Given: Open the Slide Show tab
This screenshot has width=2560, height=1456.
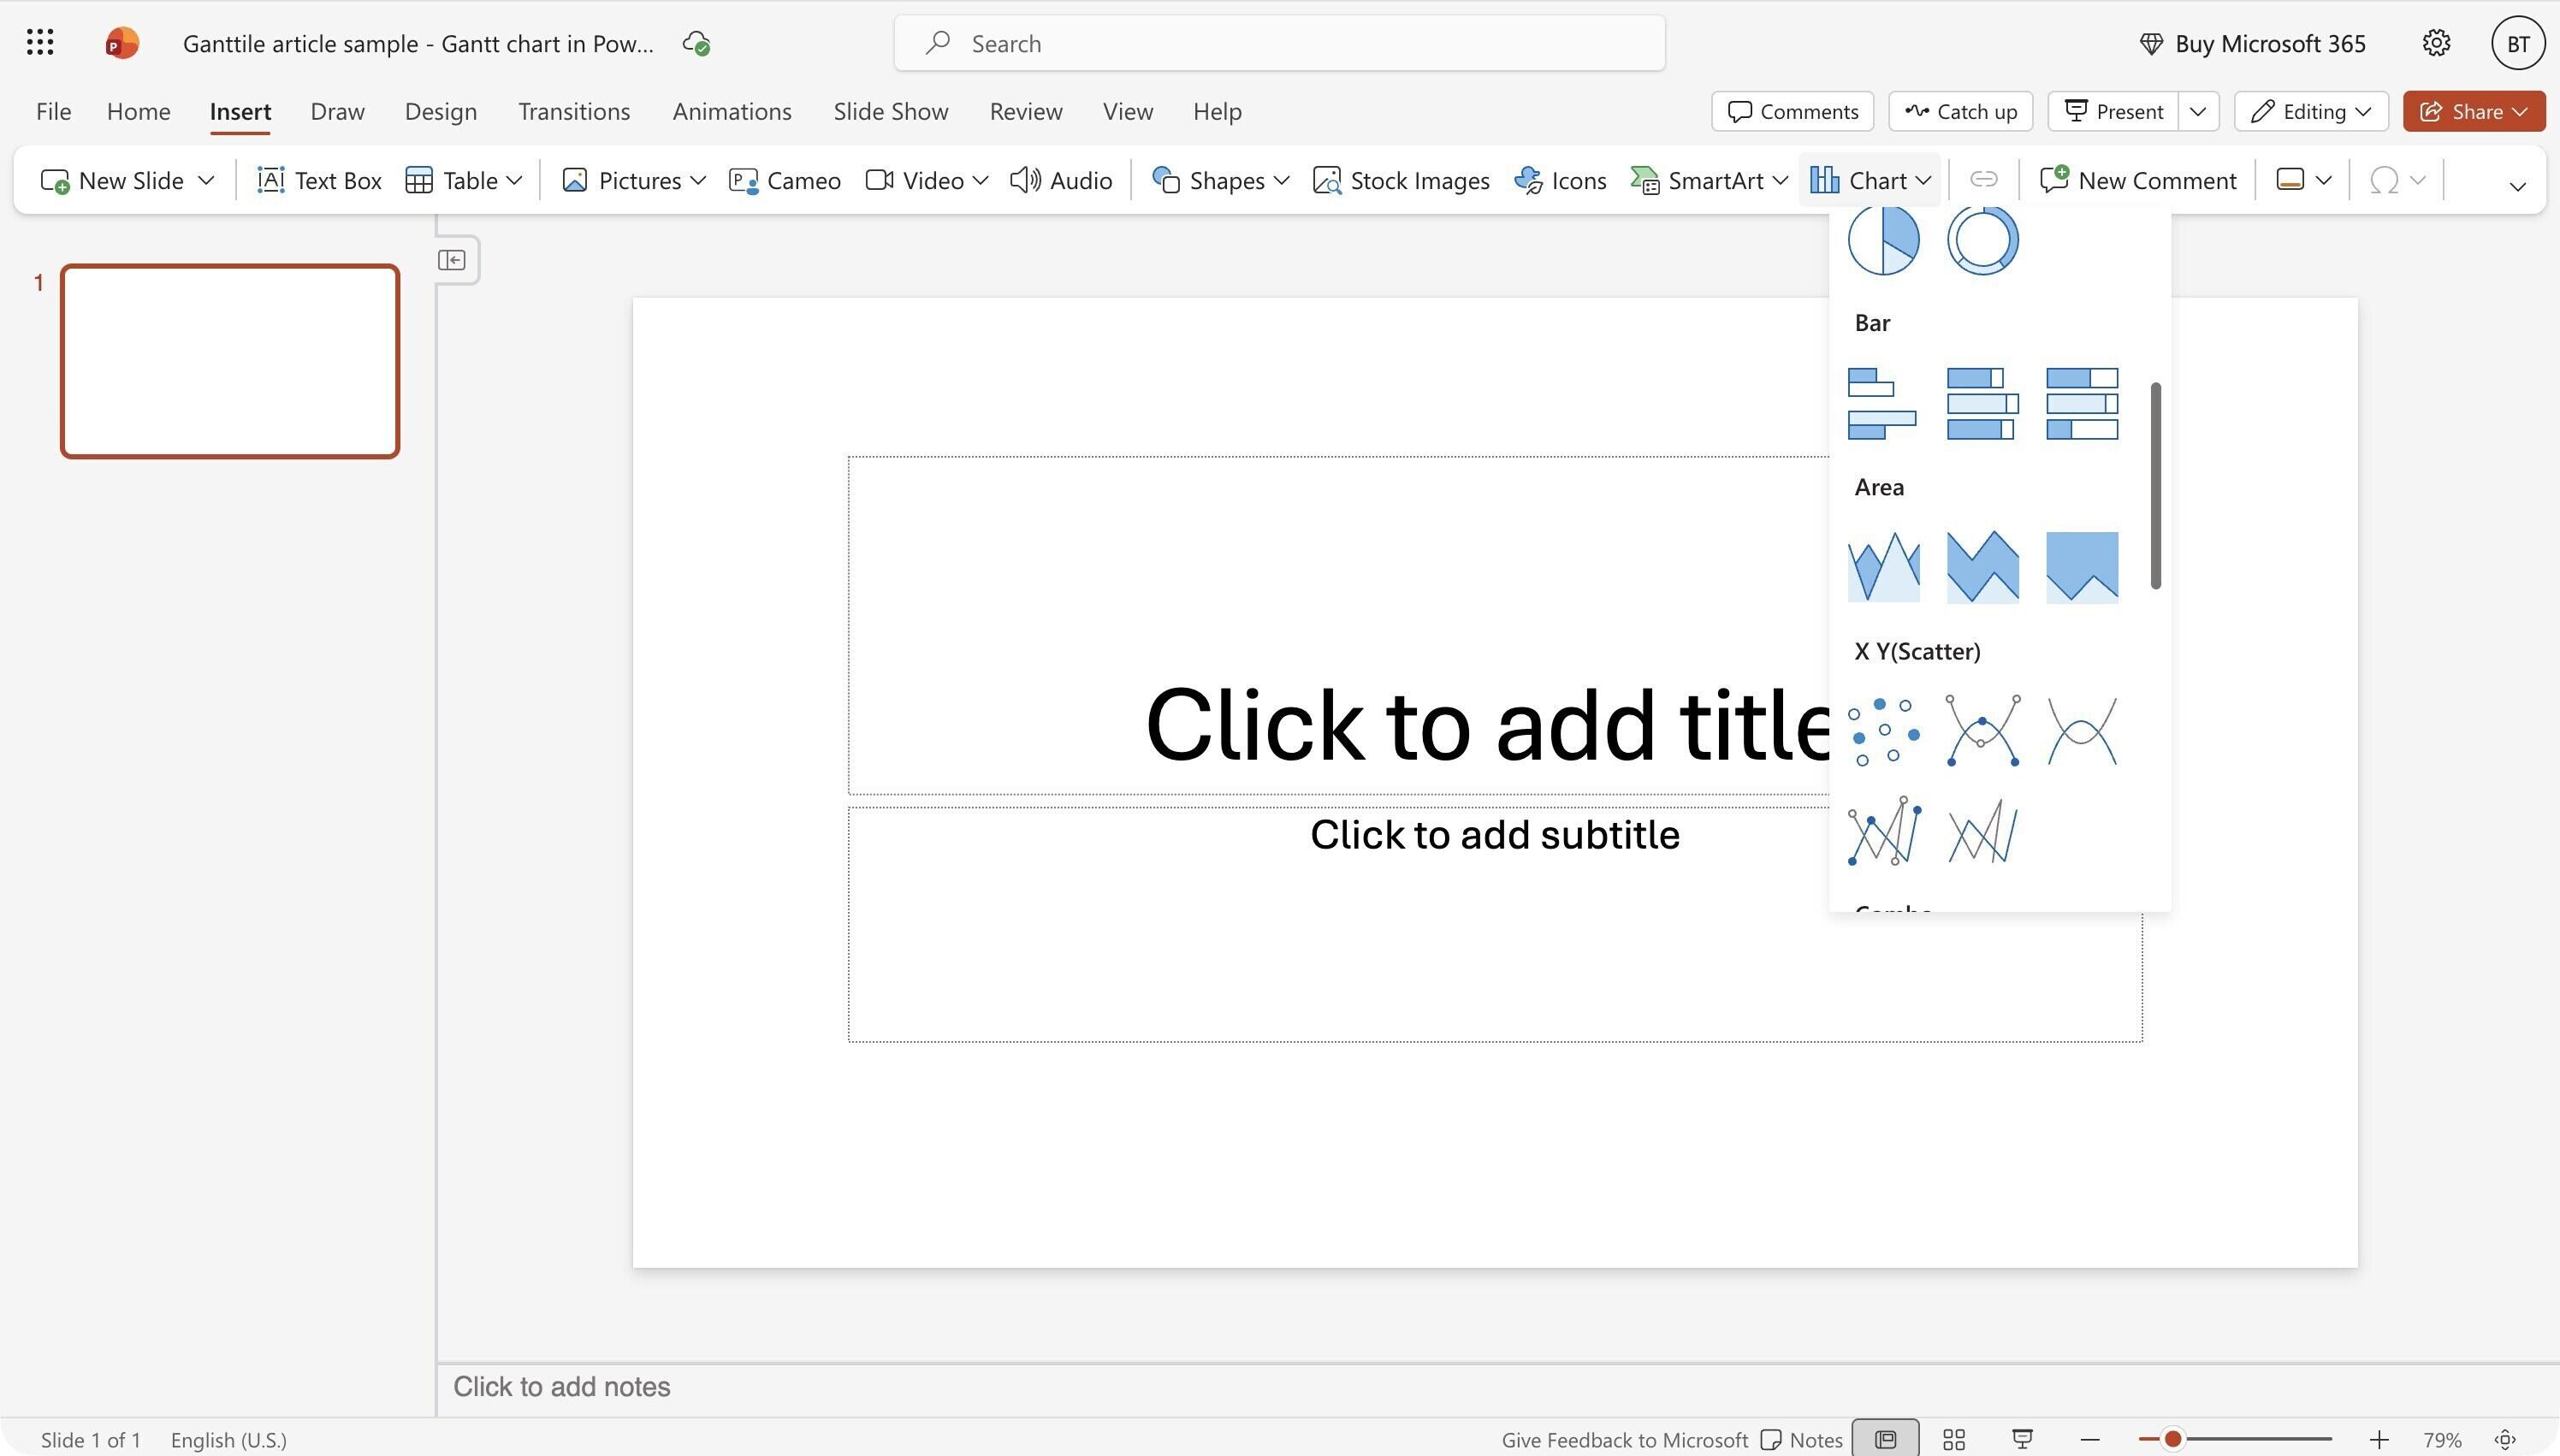Looking at the screenshot, I should (x=891, y=111).
